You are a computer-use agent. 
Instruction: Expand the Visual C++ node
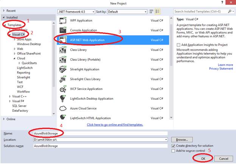tap(10, 96)
